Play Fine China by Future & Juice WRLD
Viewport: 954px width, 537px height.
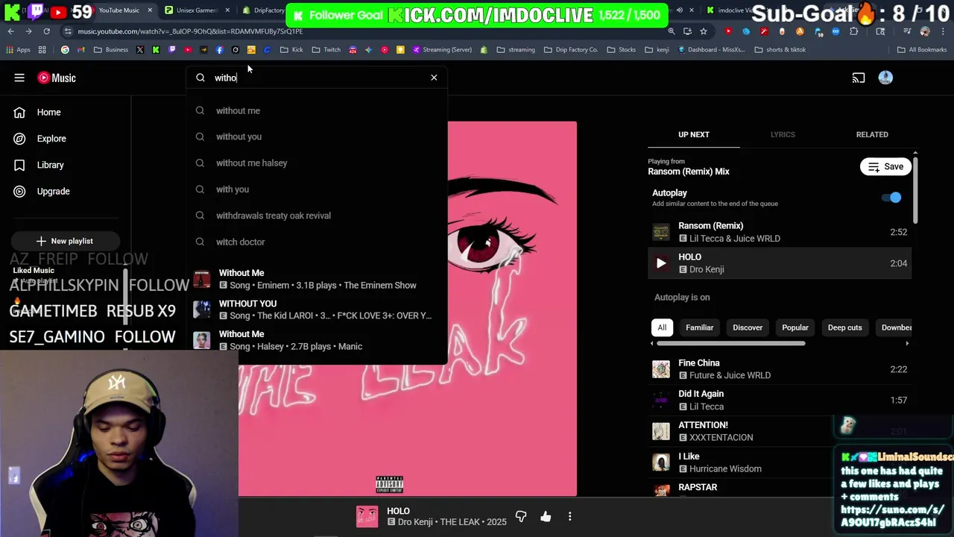point(780,369)
